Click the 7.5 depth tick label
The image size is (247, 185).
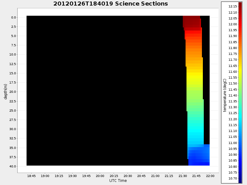tap(14, 45)
